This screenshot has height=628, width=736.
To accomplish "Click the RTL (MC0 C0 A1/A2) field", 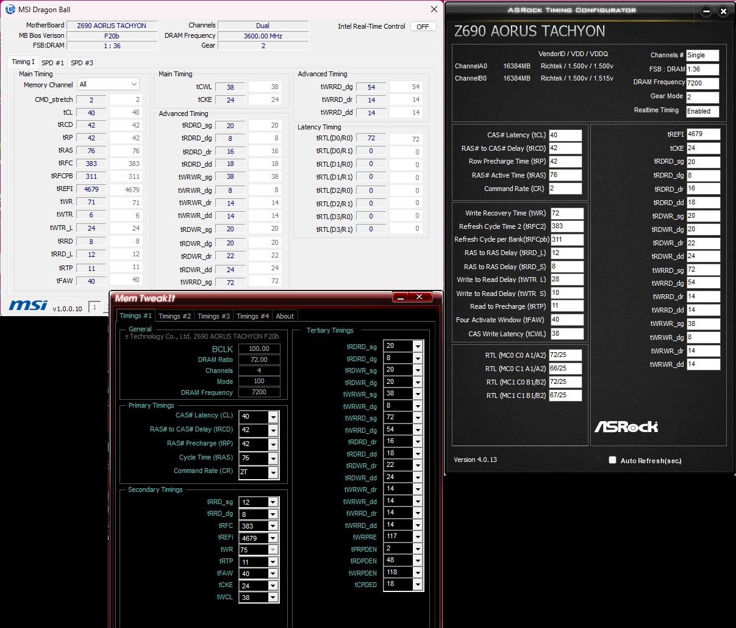I will pyautogui.click(x=565, y=355).
